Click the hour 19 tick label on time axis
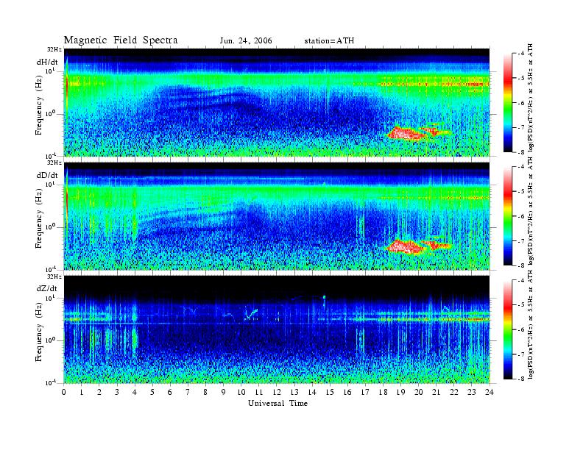 coord(400,393)
